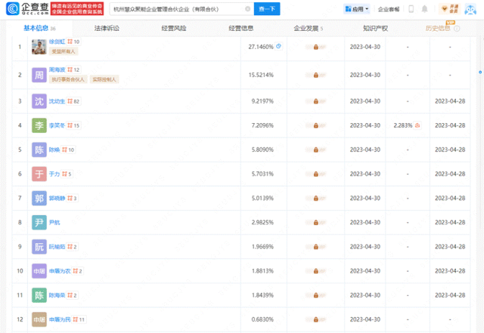Click the 2023-04-28 date in row 6
Image resolution: width=484 pixels, height=333 pixels.
click(x=450, y=174)
